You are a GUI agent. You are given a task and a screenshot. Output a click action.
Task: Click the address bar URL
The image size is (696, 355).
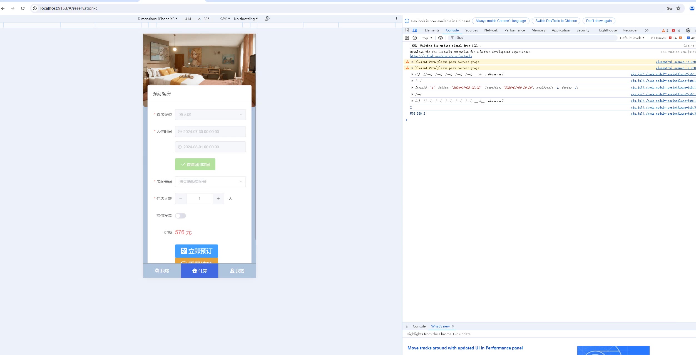[69, 8]
